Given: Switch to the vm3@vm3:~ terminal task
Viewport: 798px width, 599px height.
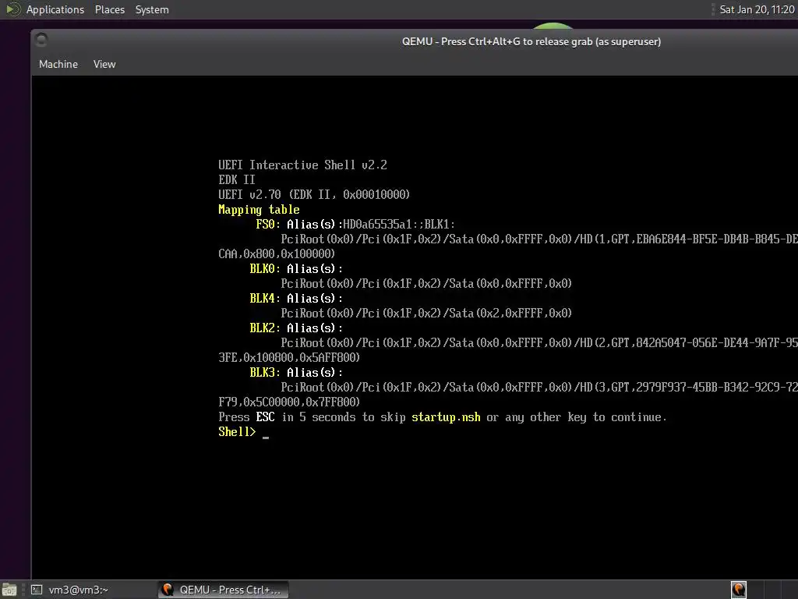Looking at the screenshot, I should click(69, 590).
